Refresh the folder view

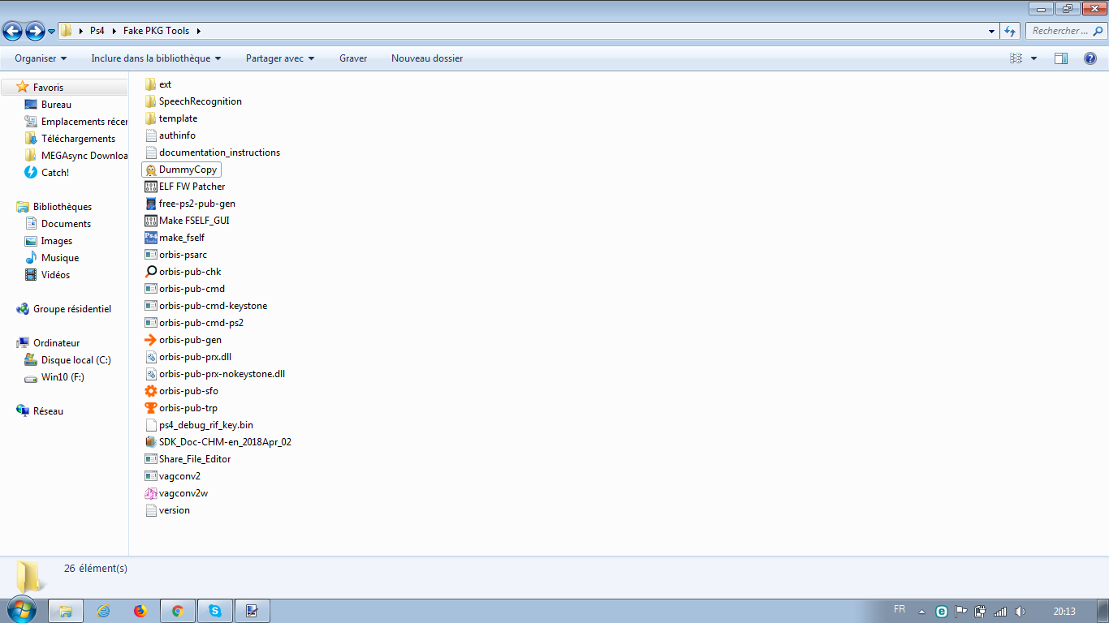[x=1010, y=31]
